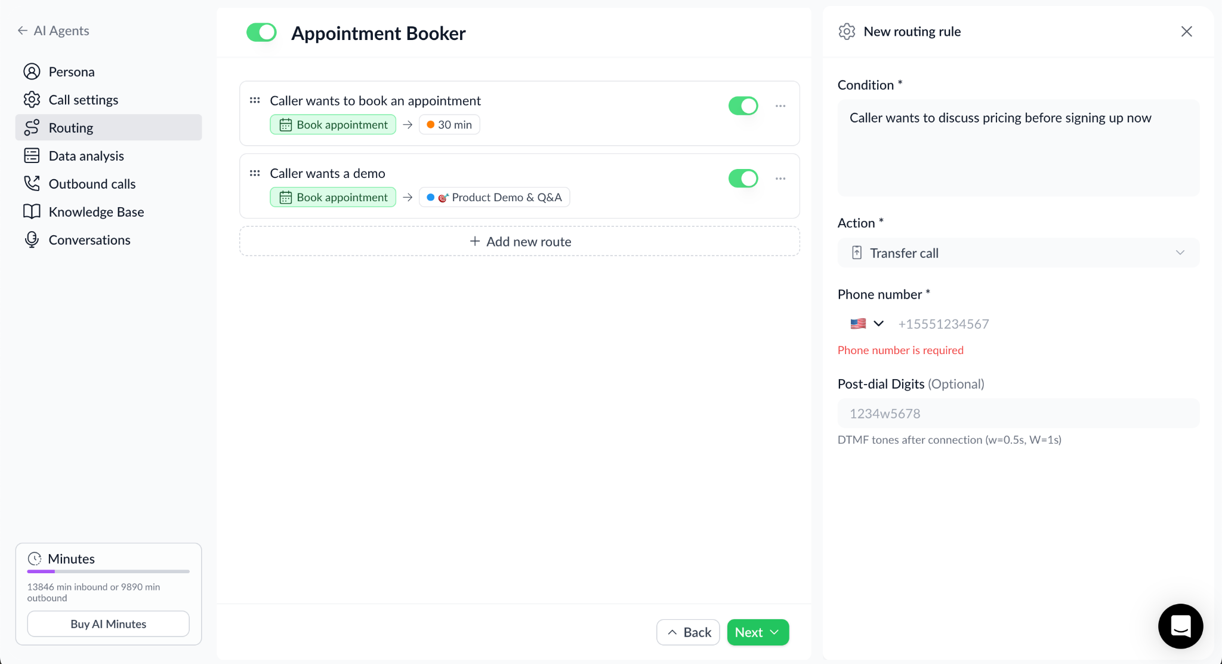Click the Knowledge Base book icon

32,211
